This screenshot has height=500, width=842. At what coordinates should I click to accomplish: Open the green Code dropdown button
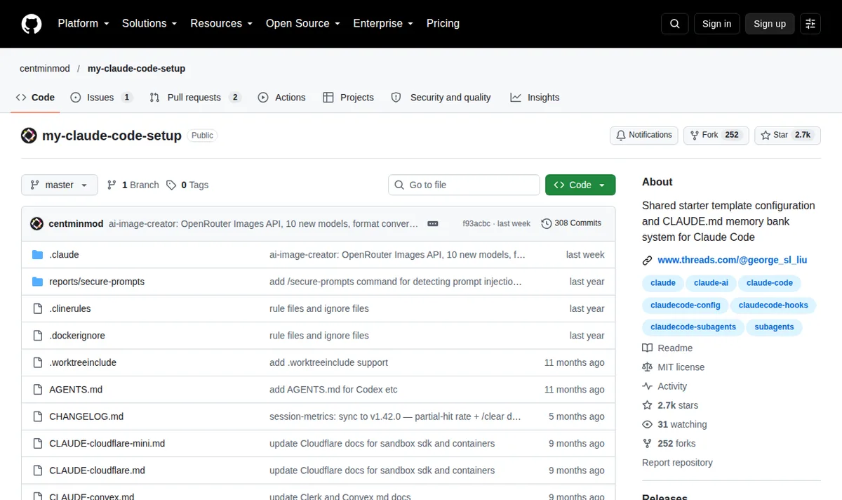coord(580,185)
